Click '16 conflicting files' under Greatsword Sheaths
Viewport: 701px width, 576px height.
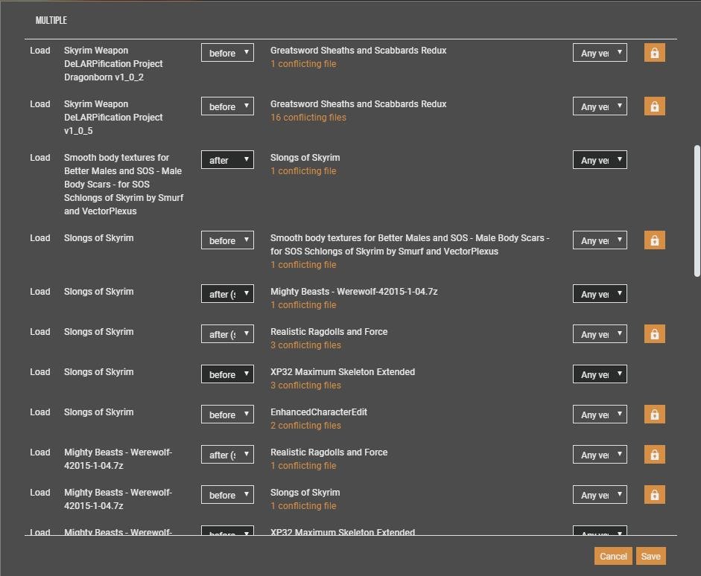coord(308,118)
